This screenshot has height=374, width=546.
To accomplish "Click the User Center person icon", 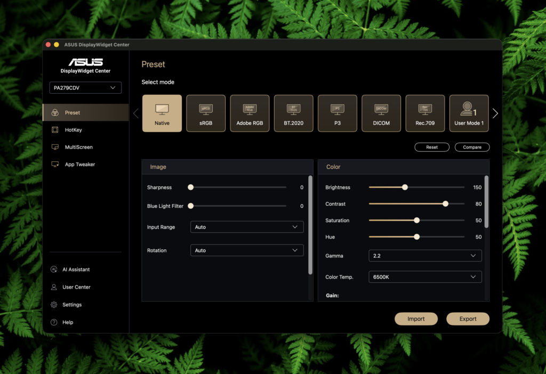I will 54,287.
